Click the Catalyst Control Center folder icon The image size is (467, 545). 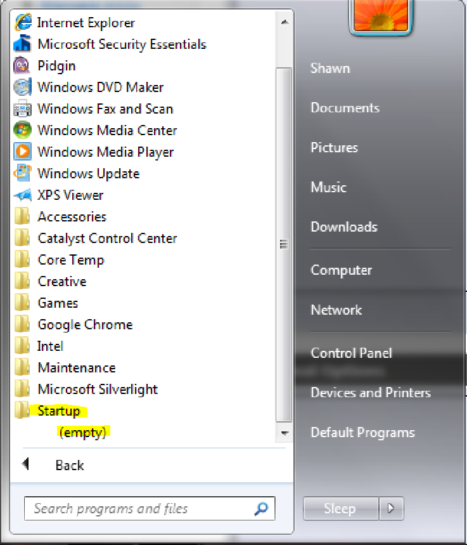click(x=22, y=238)
